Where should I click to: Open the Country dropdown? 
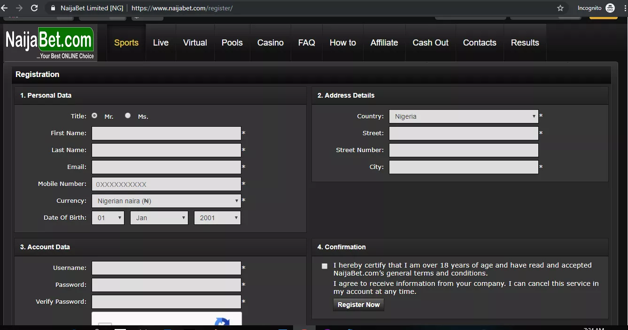(x=464, y=116)
